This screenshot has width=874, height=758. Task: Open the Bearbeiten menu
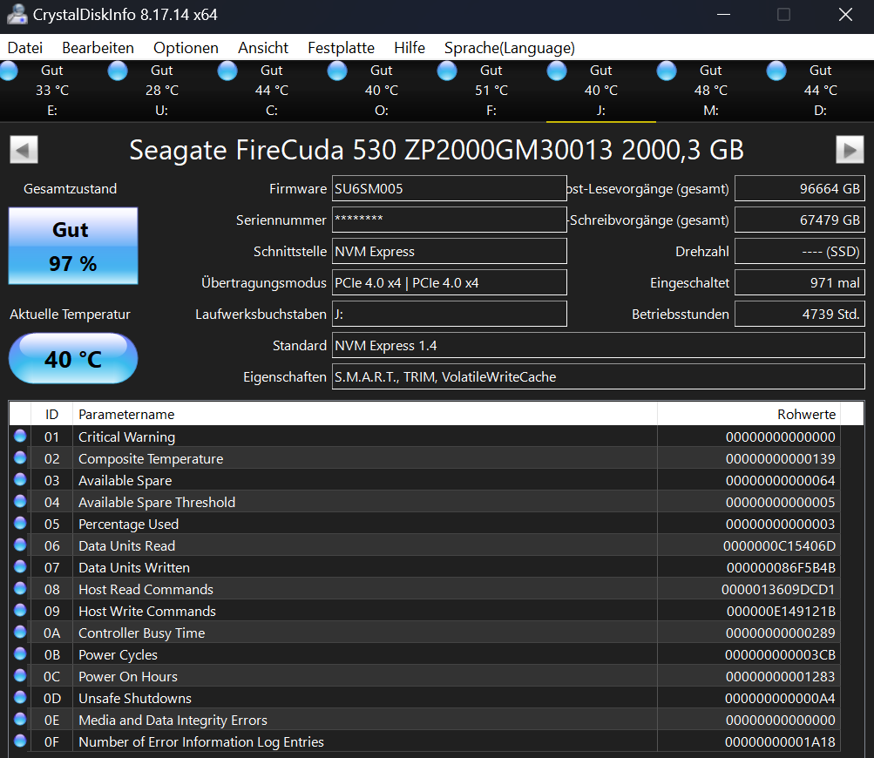click(98, 48)
